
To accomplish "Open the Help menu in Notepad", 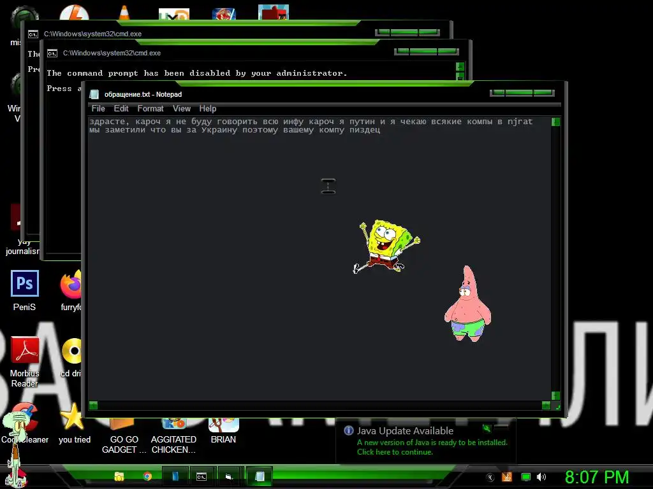I will click(207, 108).
